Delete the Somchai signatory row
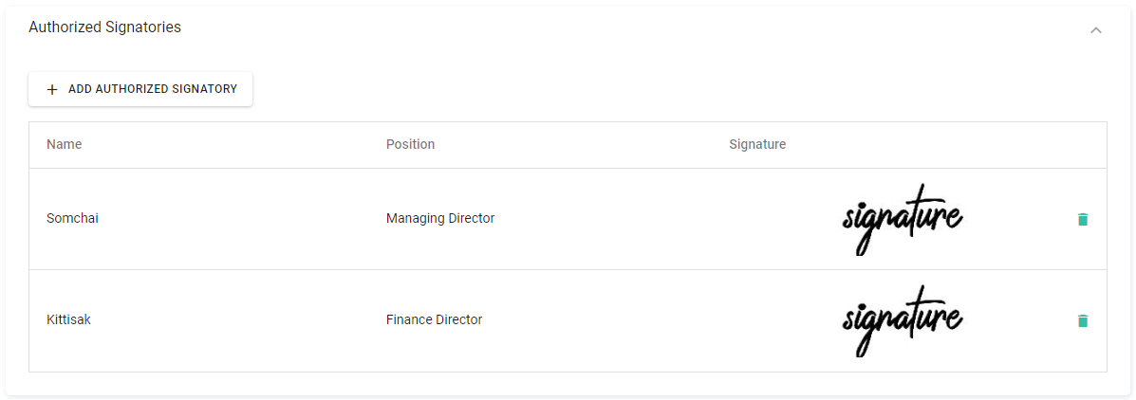Screen dimensions: 1136x400 click(1082, 219)
